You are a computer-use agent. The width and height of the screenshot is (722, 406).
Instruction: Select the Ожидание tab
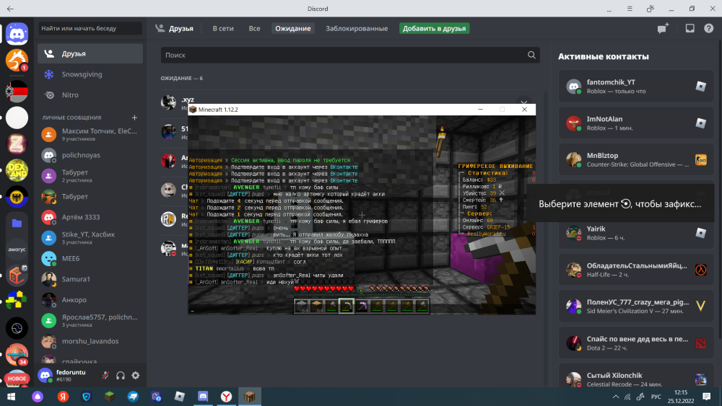click(293, 29)
